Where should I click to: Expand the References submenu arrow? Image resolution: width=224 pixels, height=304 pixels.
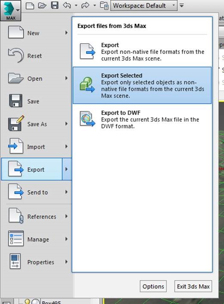click(x=66, y=216)
